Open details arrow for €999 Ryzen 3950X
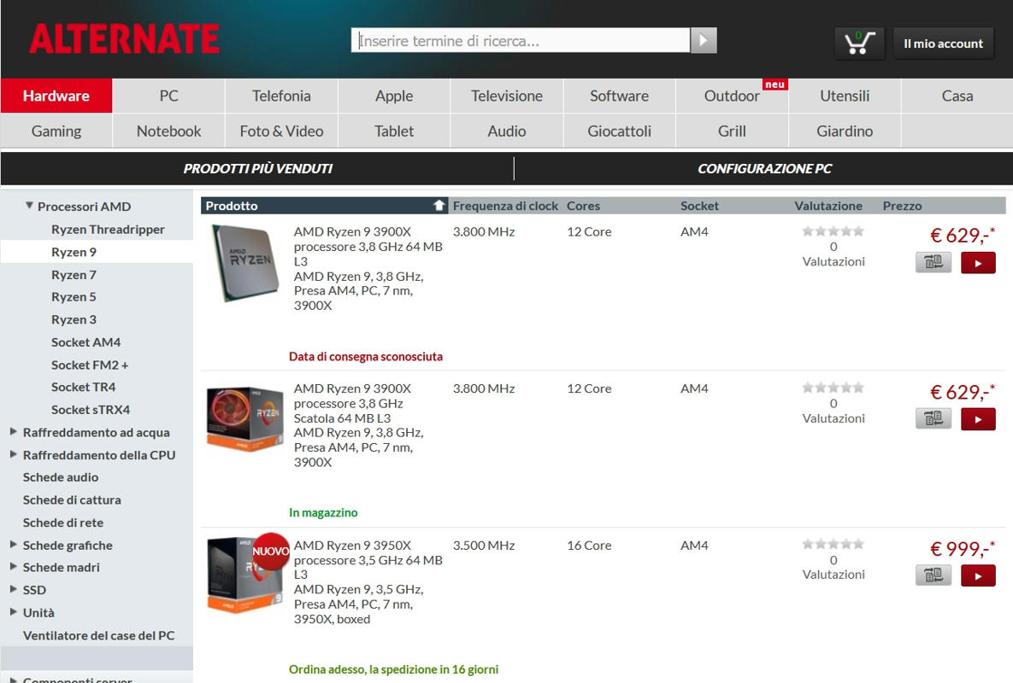Viewport: 1013px width, 683px height. [x=978, y=576]
